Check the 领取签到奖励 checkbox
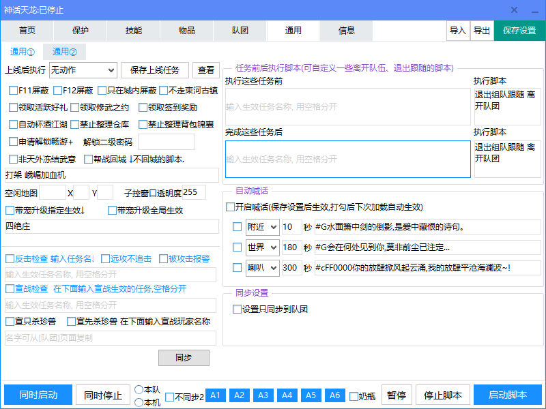The width and height of the screenshot is (546, 409). [143, 108]
